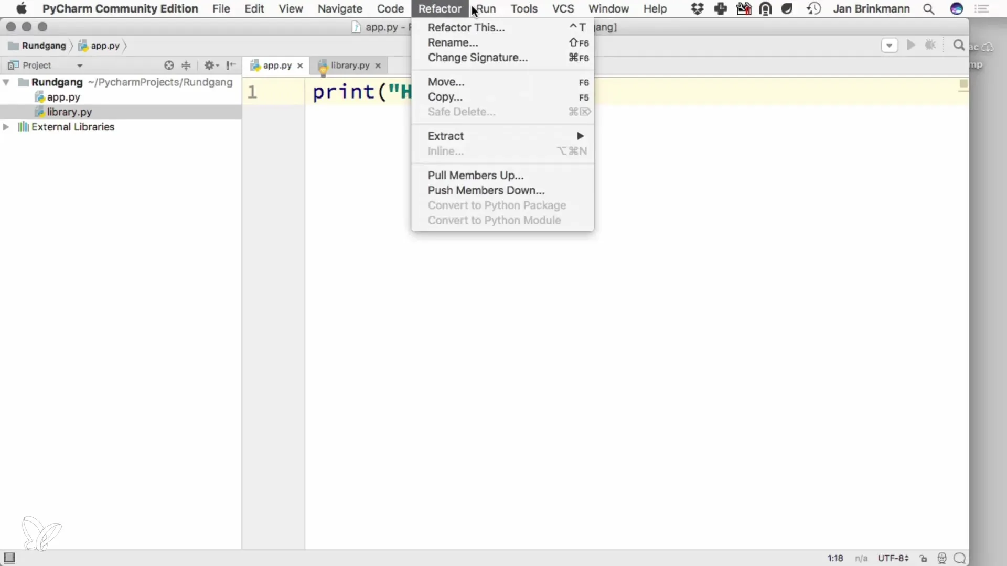Open the Tools menu
The image size is (1007, 566).
[524, 9]
